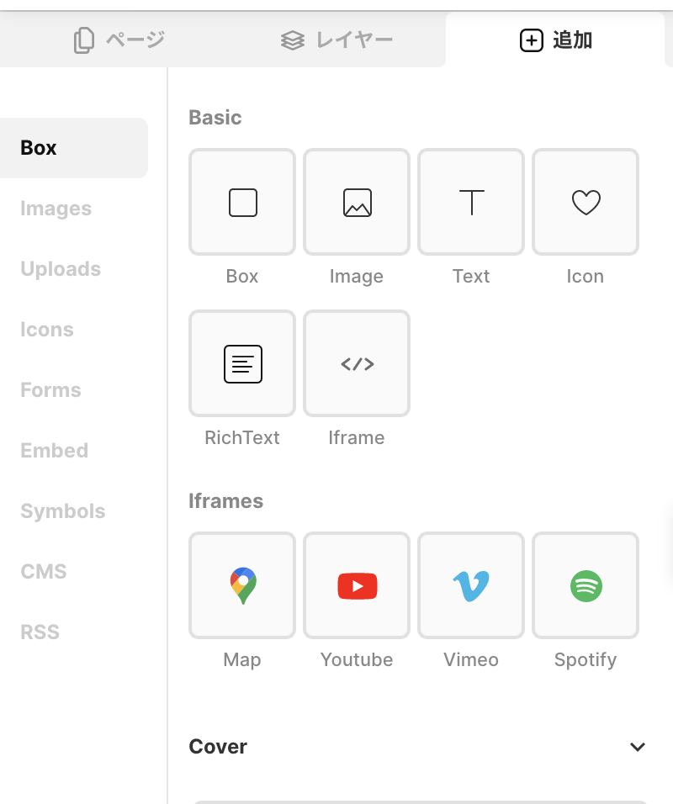Image resolution: width=673 pixels, height=804 pixels.
Task: Select the Box category in sidebar
Action: pos(74,148)
